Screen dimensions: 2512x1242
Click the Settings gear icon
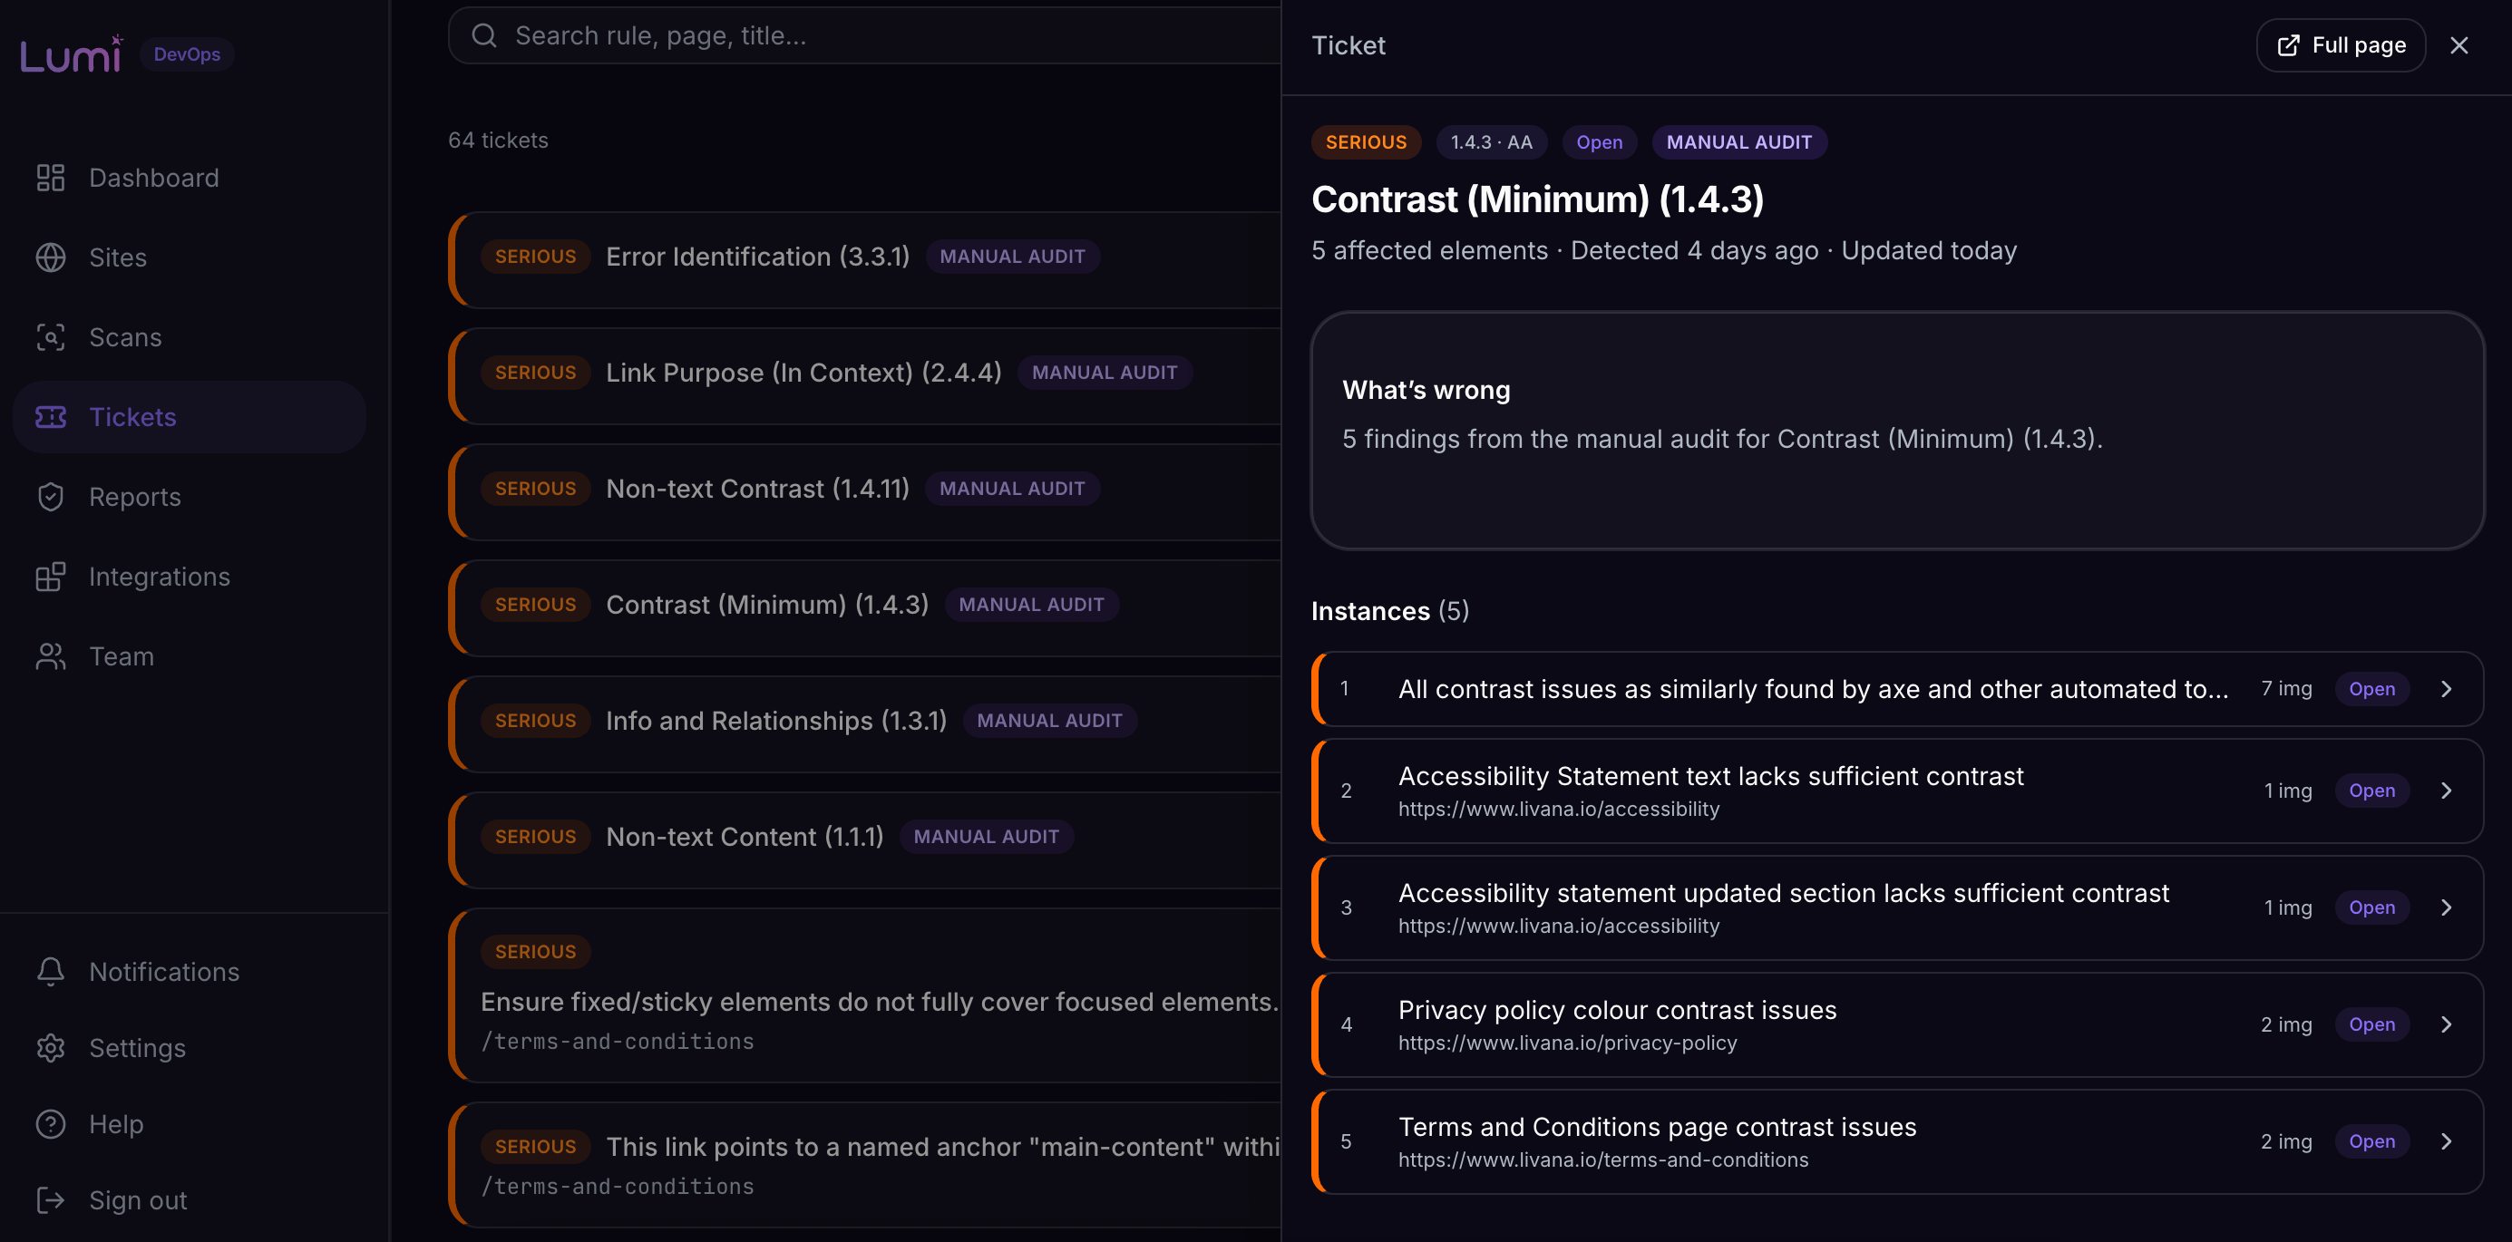(51, 1048)
